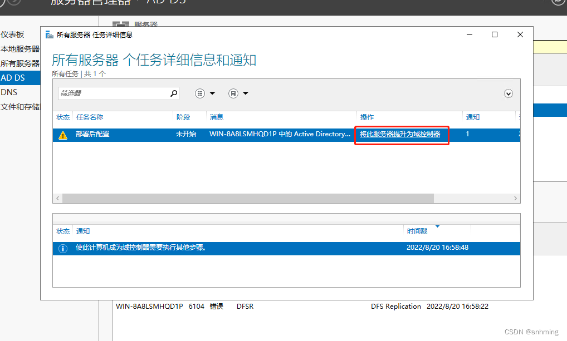The width and height of the screenshot is (567, 341).
Task: Click the search magnifier in the filter box
Action: (174, 93)
